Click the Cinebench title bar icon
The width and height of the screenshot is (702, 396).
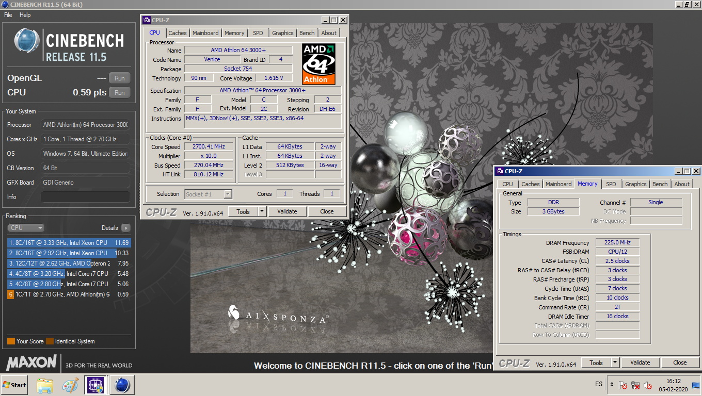5,5
